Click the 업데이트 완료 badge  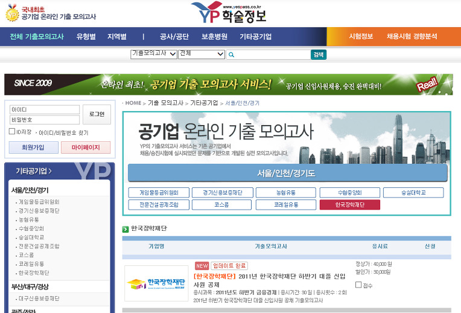click(x=229, y=266)
